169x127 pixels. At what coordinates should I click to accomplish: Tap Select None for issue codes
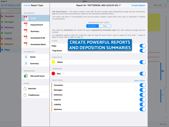coord(139,81)
